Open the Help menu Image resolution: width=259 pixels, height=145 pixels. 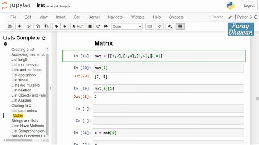click(x=157, y=17)
